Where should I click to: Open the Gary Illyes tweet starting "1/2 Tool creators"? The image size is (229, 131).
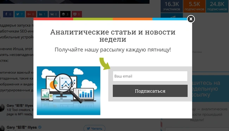[x=20, y=112]
